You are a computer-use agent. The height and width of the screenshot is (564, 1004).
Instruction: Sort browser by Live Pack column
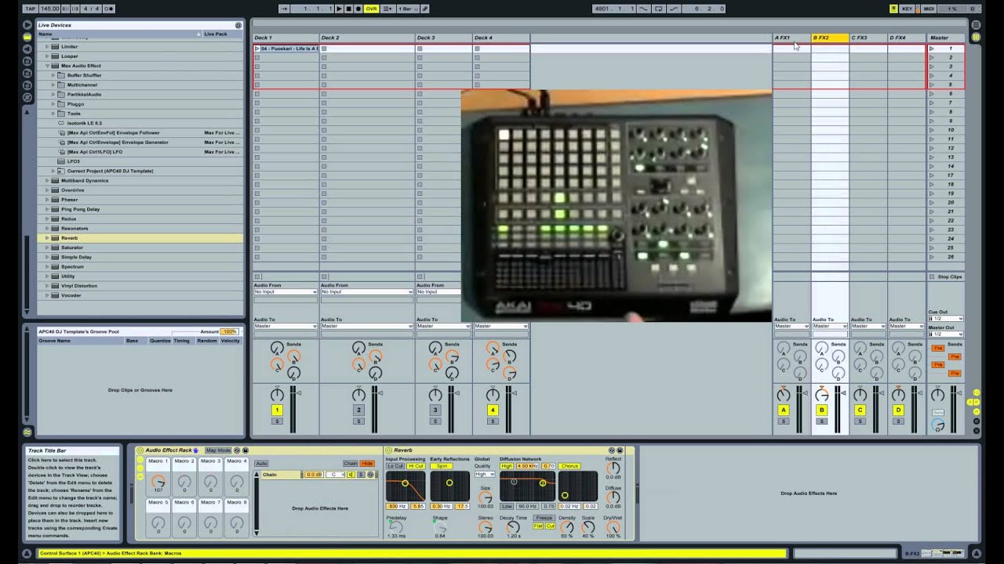tap(221, 34)
